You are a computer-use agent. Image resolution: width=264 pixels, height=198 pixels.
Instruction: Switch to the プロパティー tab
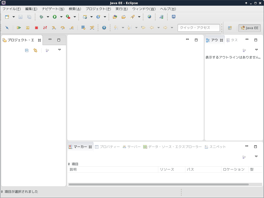[x=108, y=147]
